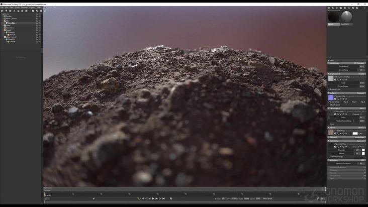Toggle visibility of Sky Light 1
The image size is (368, 207).
click(x=39, y=23)
